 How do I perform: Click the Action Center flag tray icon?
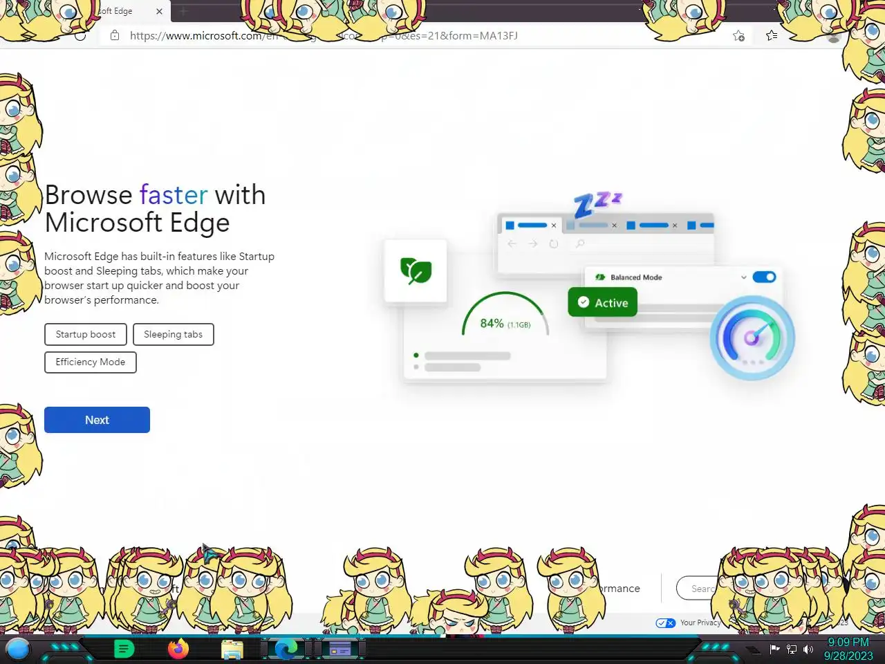pyautogui.click(x=775, y=649)
